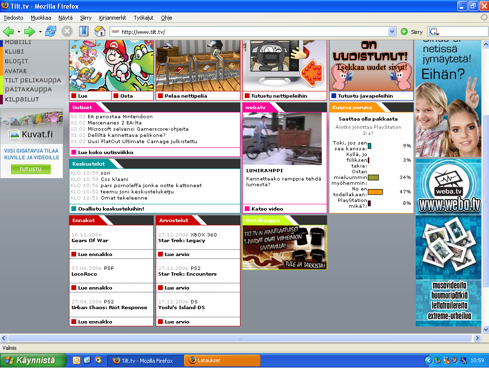Open teemu joni keskusteluketju thread
This screenshot has height=368, width=489.
(137, 191)
